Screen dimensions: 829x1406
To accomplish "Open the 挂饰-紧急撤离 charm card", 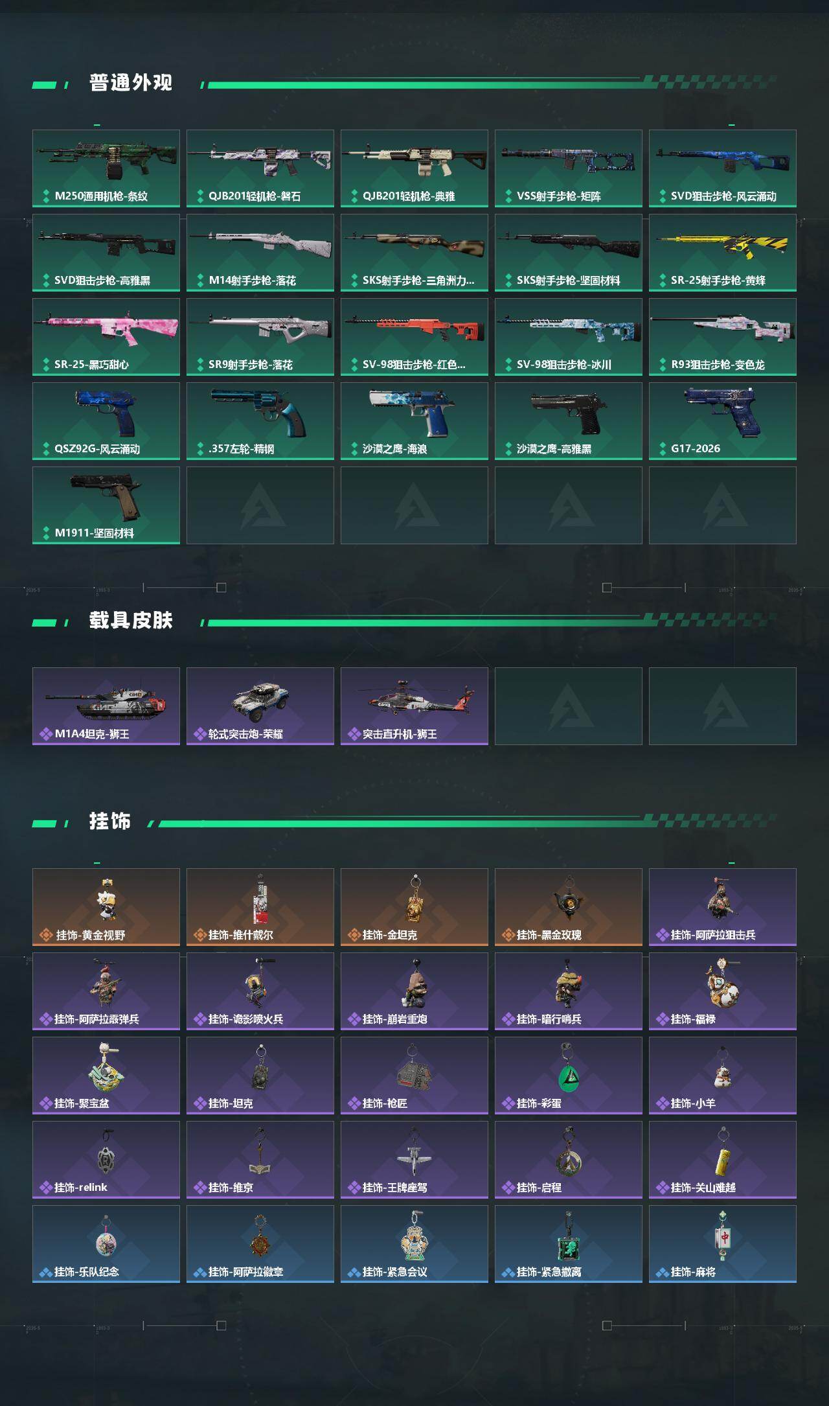I will 569,1244.
